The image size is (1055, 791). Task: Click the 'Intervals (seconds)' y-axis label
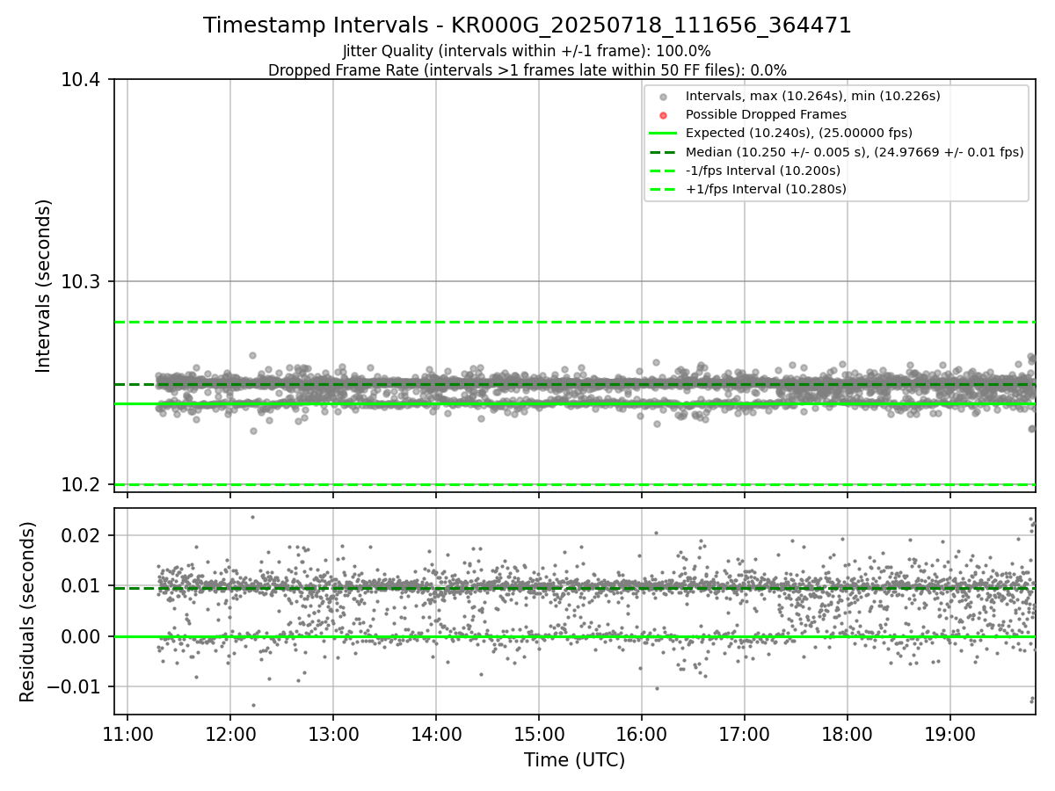point(44,286)
